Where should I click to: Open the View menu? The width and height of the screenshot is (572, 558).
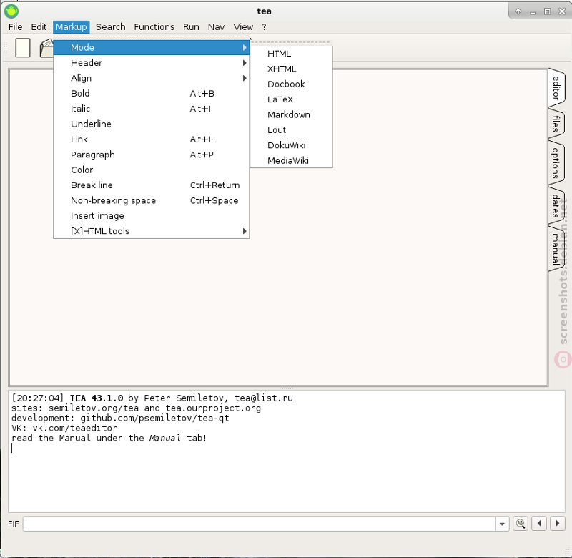click(243, 27)
